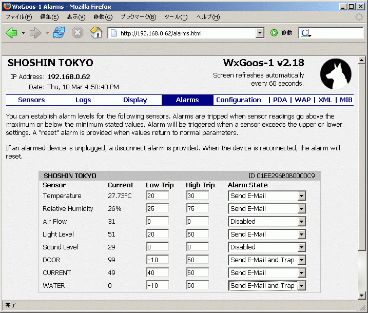
Task: Click the DOOR Low Trip field
Action: 158,260
